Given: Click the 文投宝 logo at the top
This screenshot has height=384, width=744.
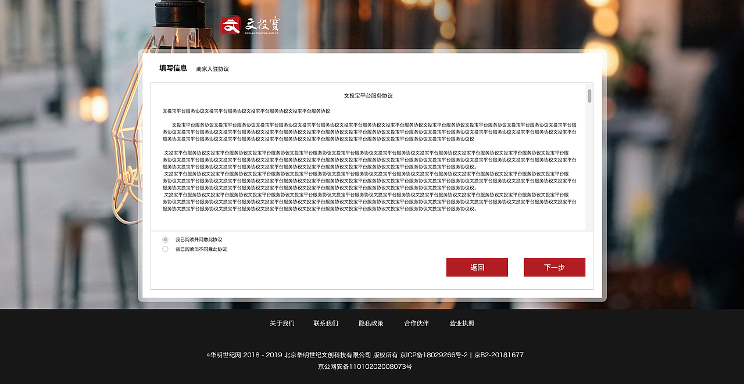Looking at the screenshot, I should (251, 25).
